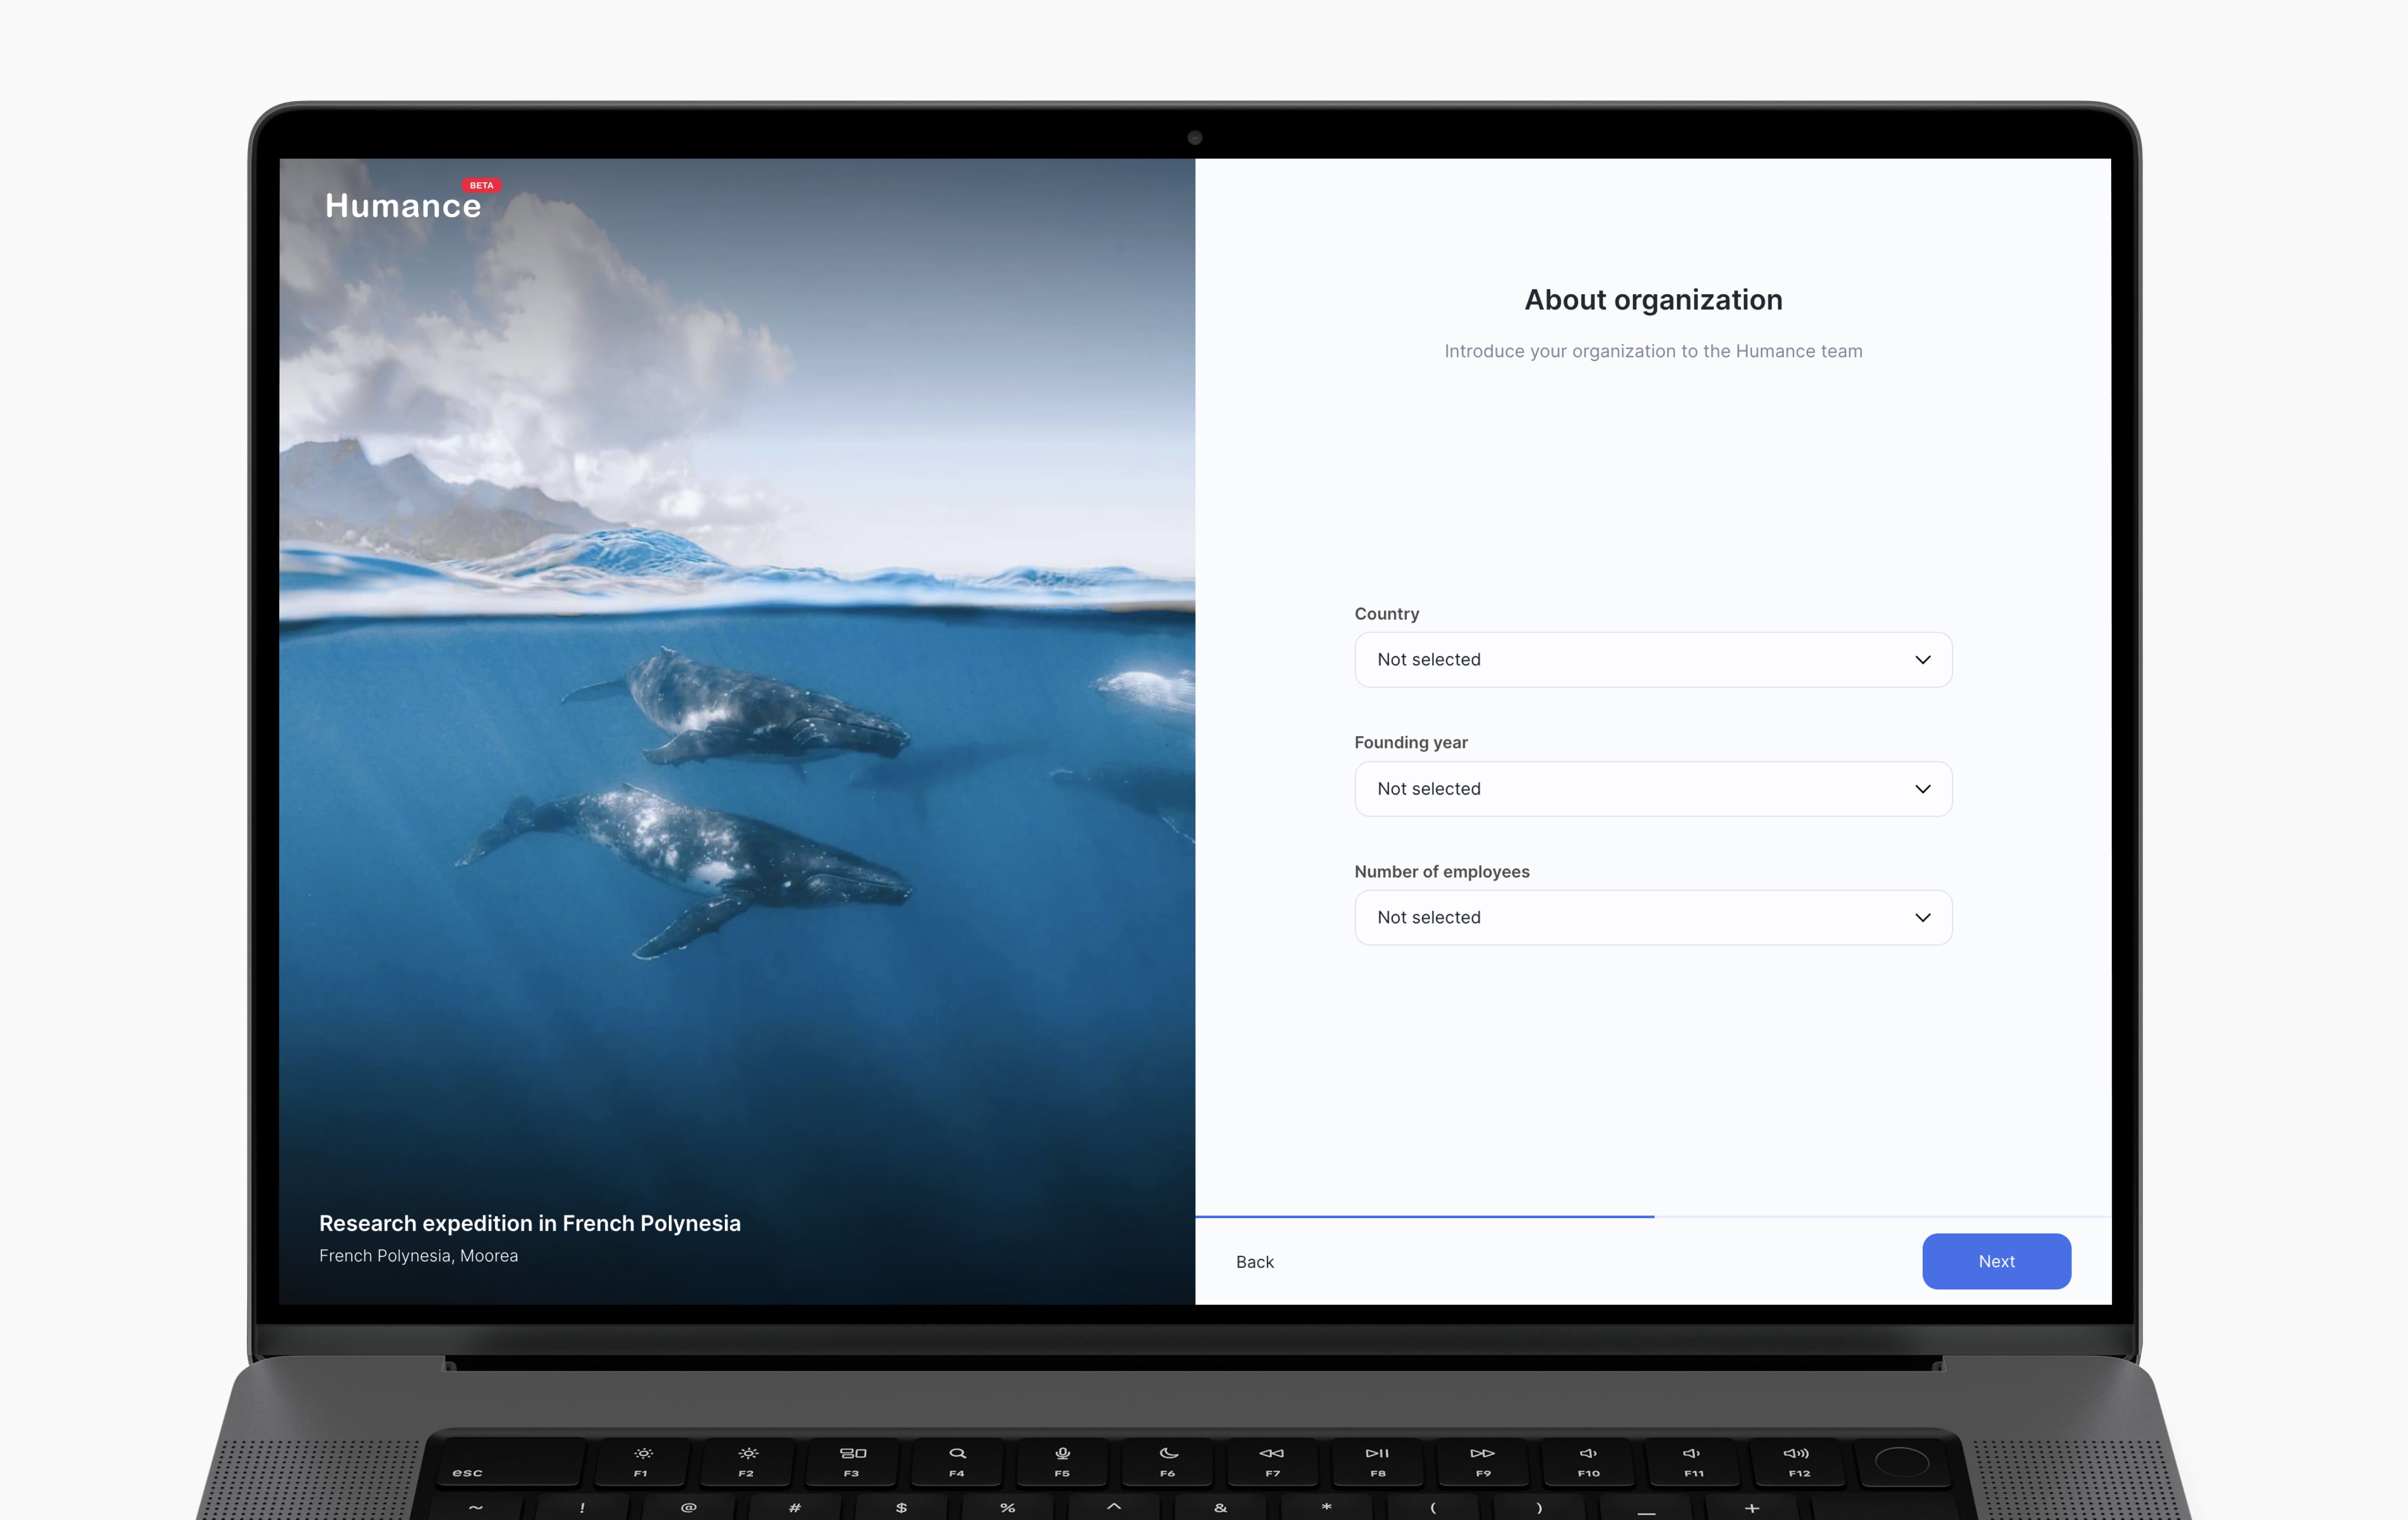
Task: Click the About organization heading
Action: coord(1653,300)
